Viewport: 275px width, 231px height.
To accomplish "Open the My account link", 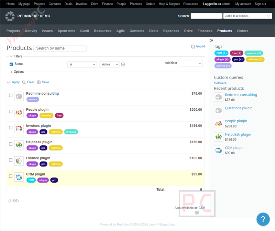I will click(243, 4).
